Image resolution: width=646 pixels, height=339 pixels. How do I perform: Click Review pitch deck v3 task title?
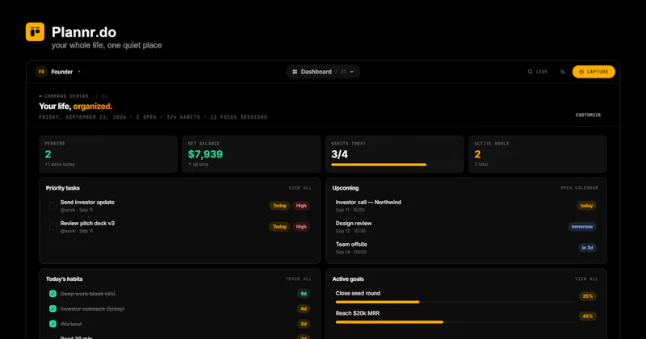[87, 224]
